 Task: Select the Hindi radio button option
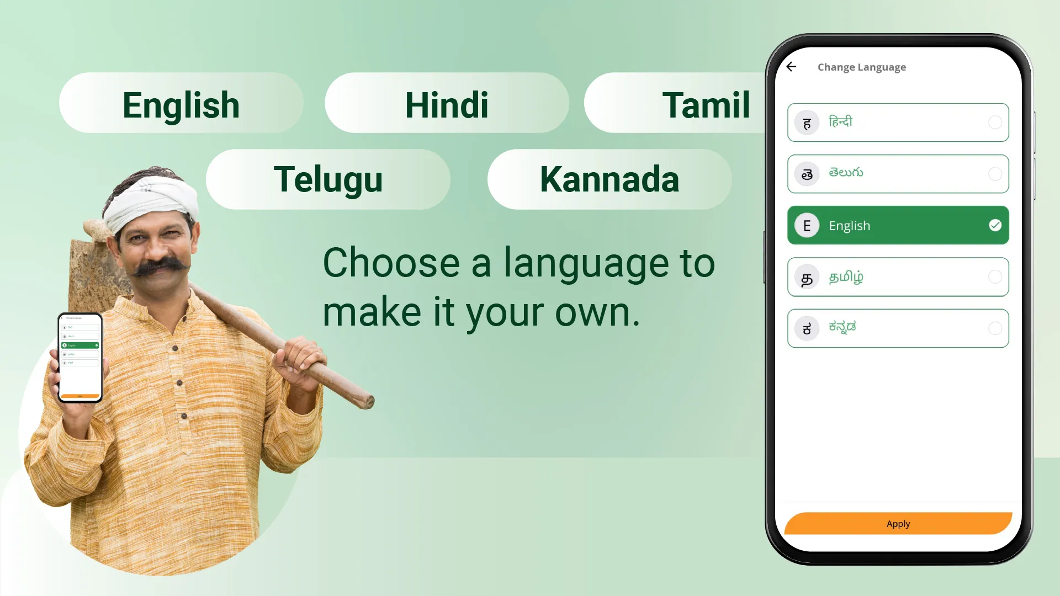pyautogui.click(x=995, y=123)
